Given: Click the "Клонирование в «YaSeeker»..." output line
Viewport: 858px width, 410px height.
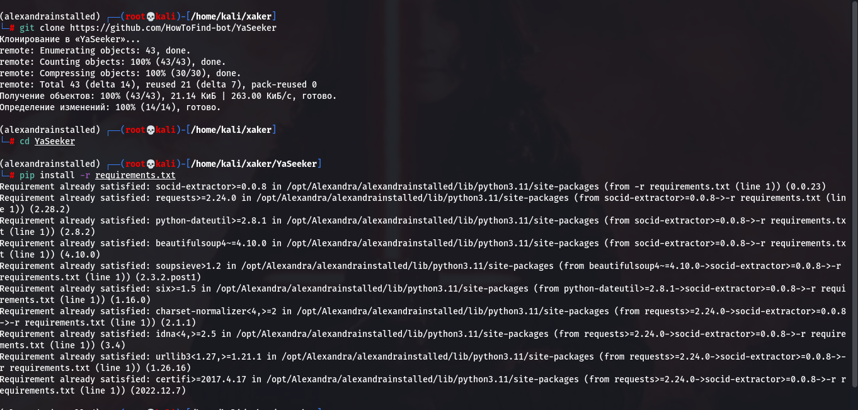Looking at the screenshot, I should pyautogui.click(x=62, y=39).
